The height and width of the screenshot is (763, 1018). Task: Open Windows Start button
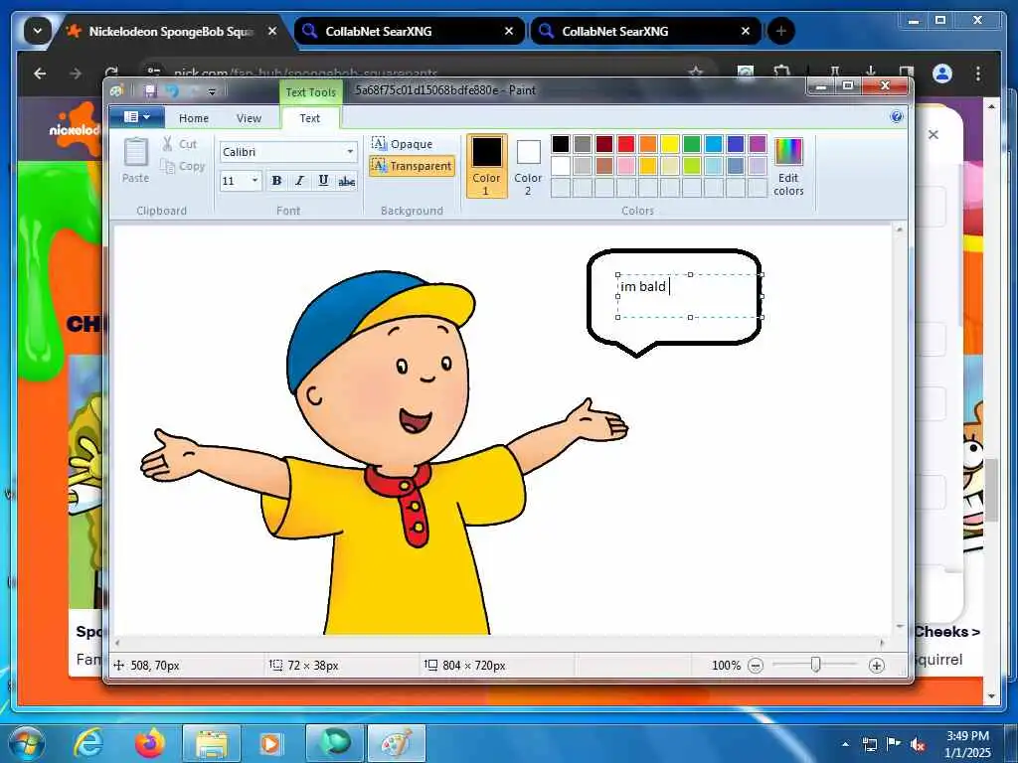click(x=26, y=743)
